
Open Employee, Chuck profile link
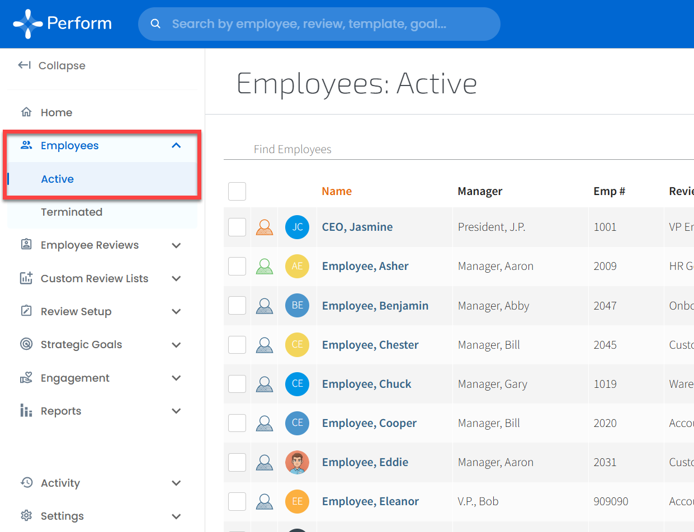click(x=366, y=384)
